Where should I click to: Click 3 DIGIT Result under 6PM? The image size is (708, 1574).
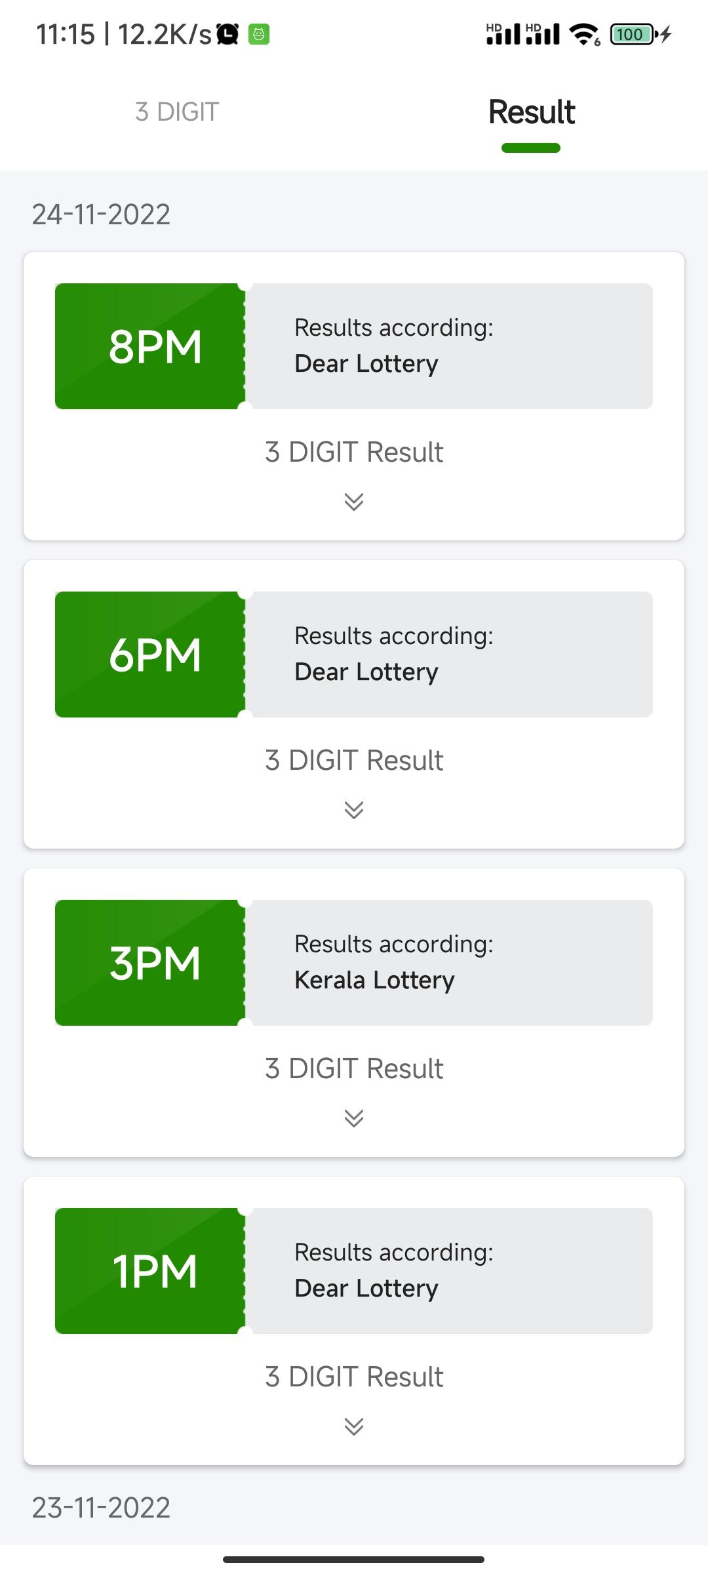[x=354, y=761]
